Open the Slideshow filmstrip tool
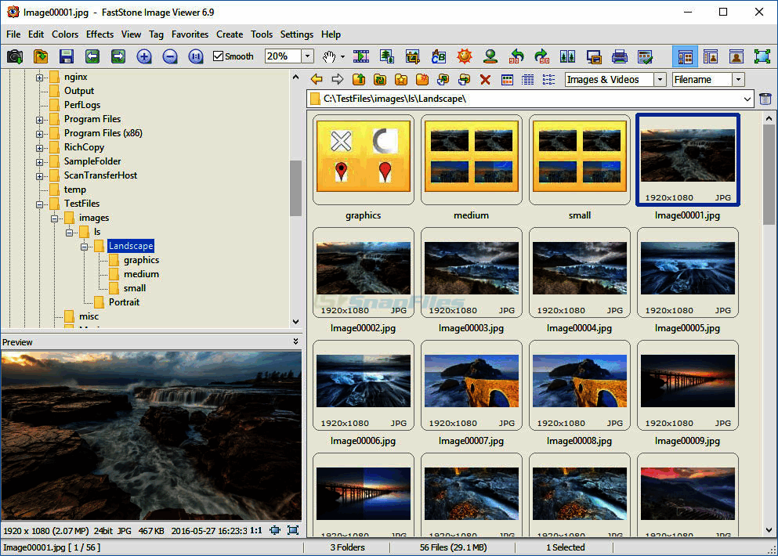 [x=361, y=56]
